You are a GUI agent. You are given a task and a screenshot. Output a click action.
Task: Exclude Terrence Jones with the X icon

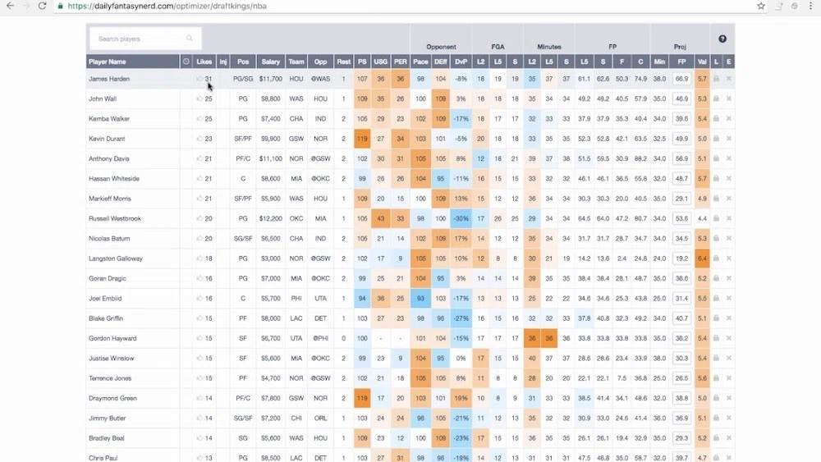point(729,378)
